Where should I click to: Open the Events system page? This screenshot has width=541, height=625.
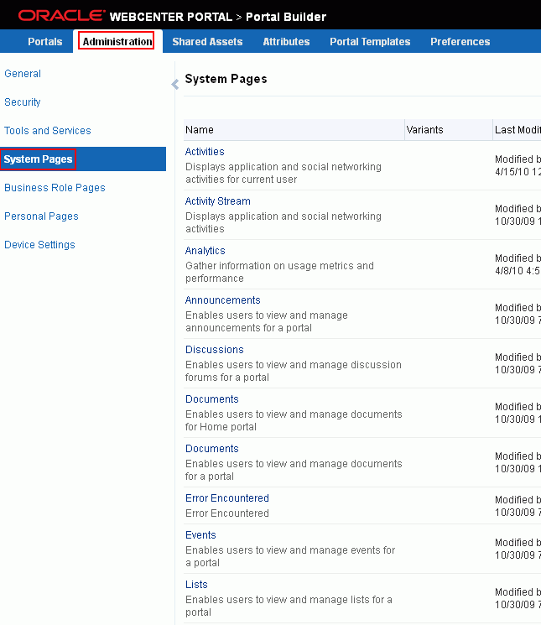point(200,535)
